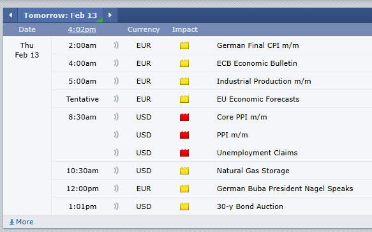Open German Buba President Nagel Speaks event
Screen dimensions: 372x232
click(x=285, y=189)
